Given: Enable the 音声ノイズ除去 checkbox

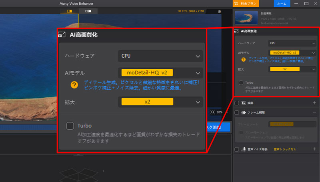Looking at the screenshot, I should [x=236, y=149].
